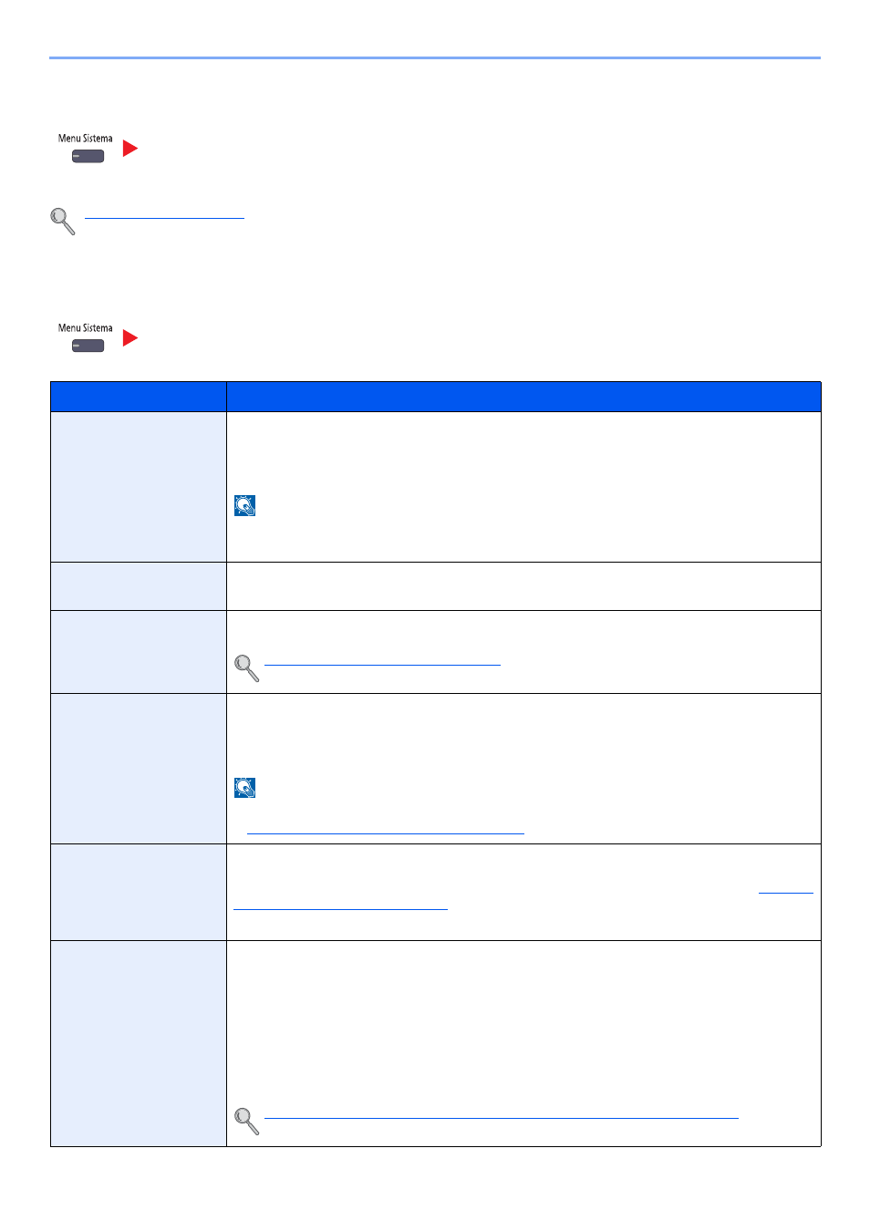Click the magnifier reference icon above the table
This screenshot has width=870, height=1231.
point(62,221)
